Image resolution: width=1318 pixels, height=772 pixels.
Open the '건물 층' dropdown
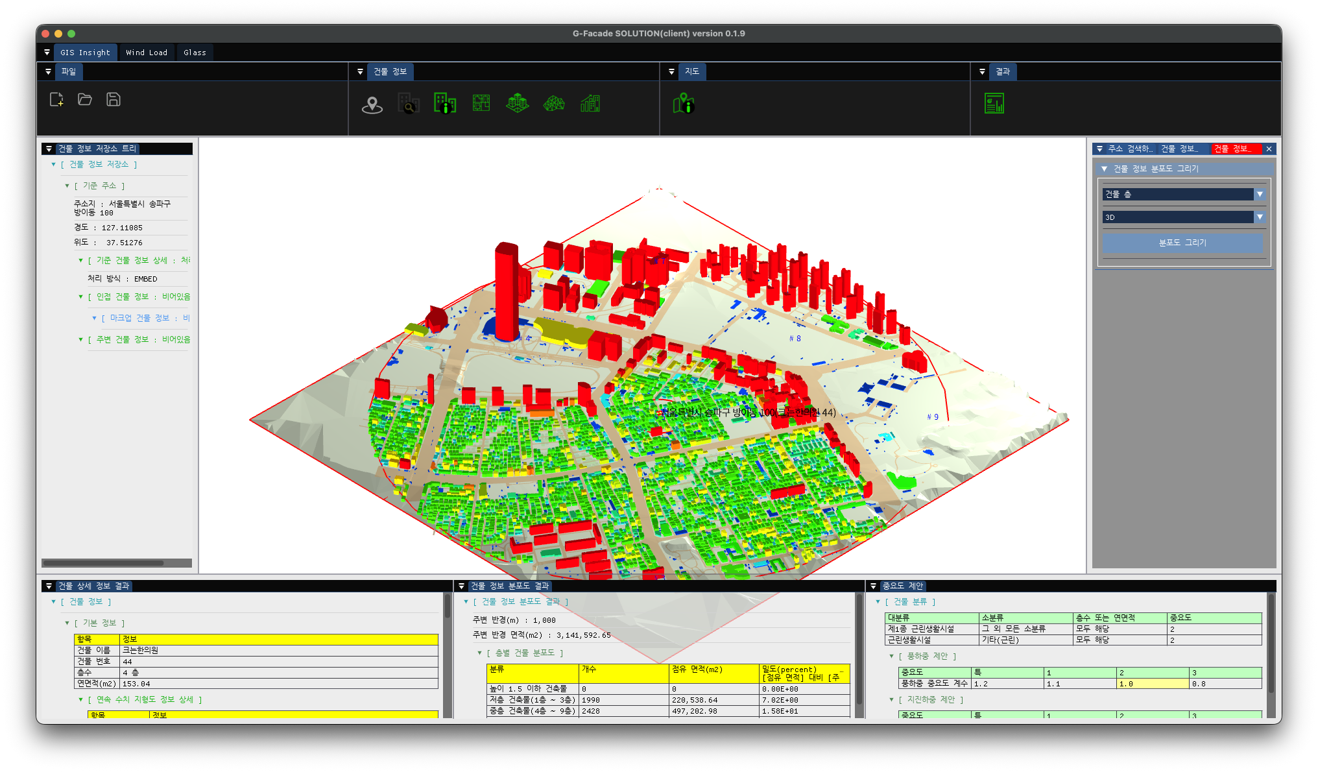(x=1260, y=194)
